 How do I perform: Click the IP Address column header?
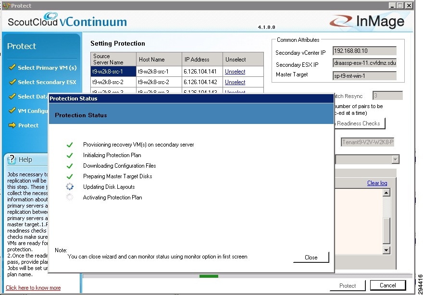[202, 59]
